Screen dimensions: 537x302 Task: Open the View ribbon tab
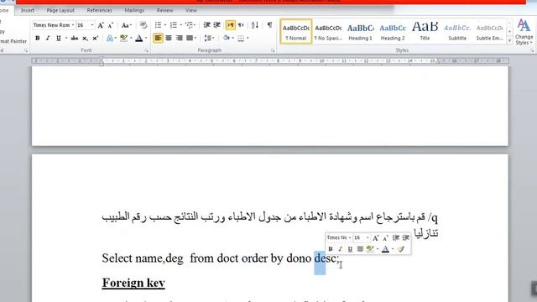(x=190, y=10)
